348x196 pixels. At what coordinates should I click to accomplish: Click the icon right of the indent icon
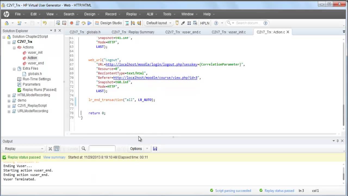click(133, 23)
